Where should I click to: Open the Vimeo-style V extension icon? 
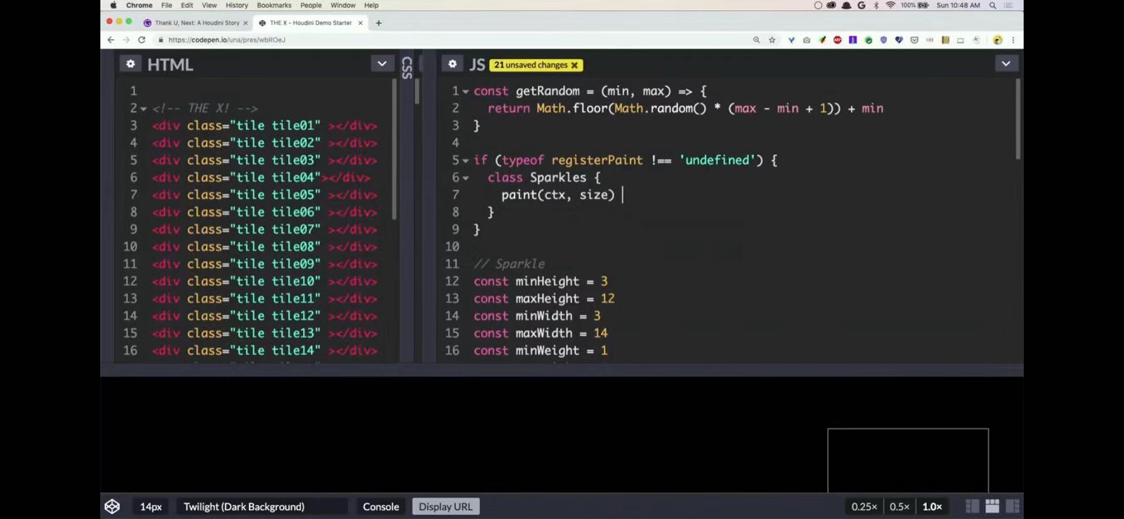[791, 40]
